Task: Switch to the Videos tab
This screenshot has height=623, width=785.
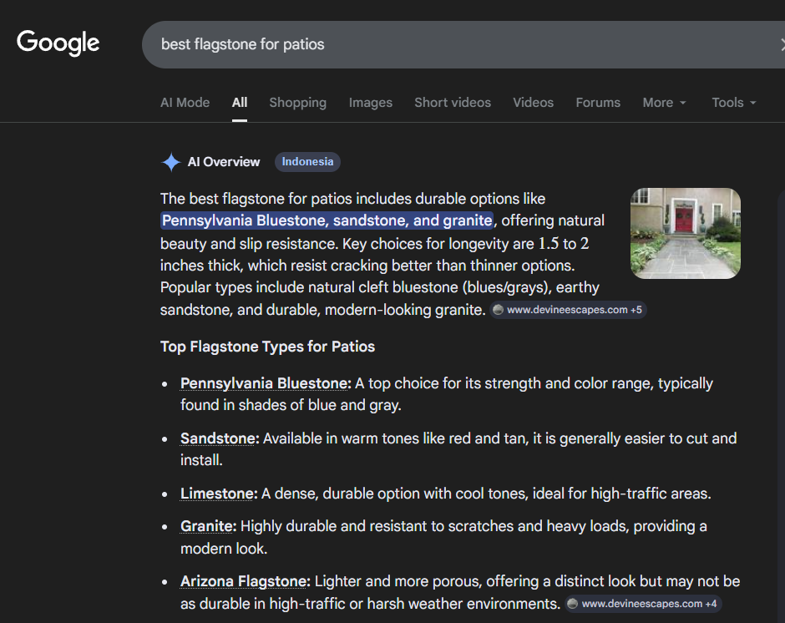Action: pyautogui.click(x=533, y=103)
